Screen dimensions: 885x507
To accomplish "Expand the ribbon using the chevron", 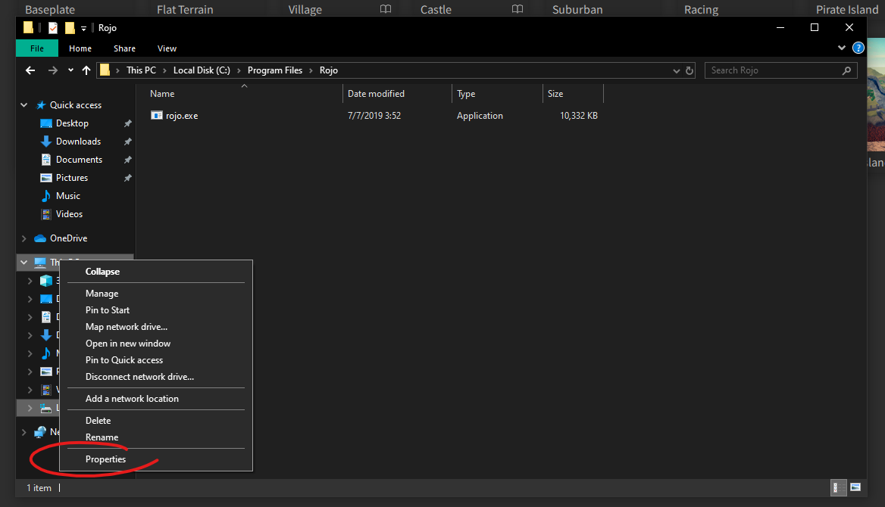I will click(x=842, y=48).
